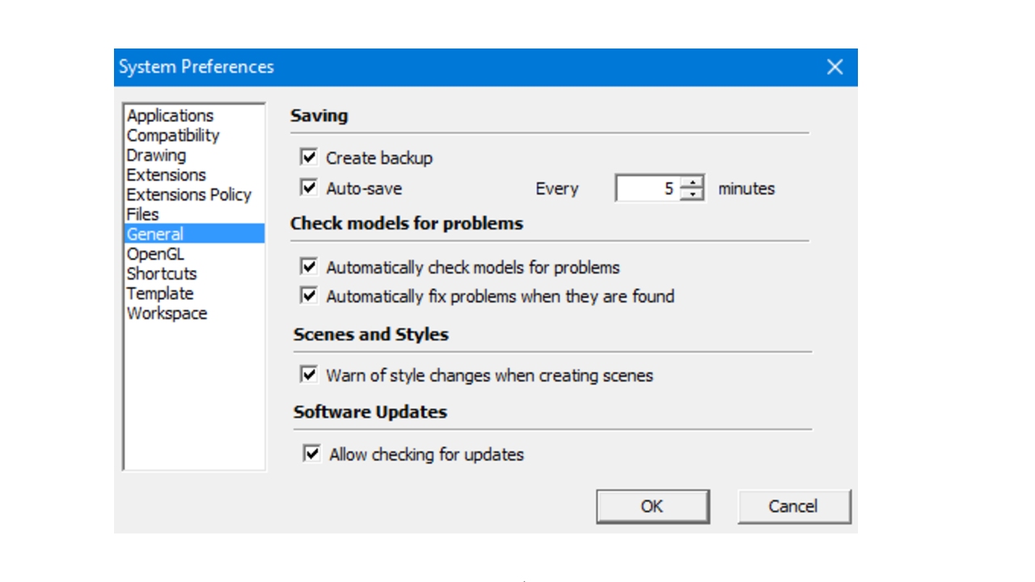Open the Applications preferences category
This screenshot has width=1035, height=582.
(170, 116)
